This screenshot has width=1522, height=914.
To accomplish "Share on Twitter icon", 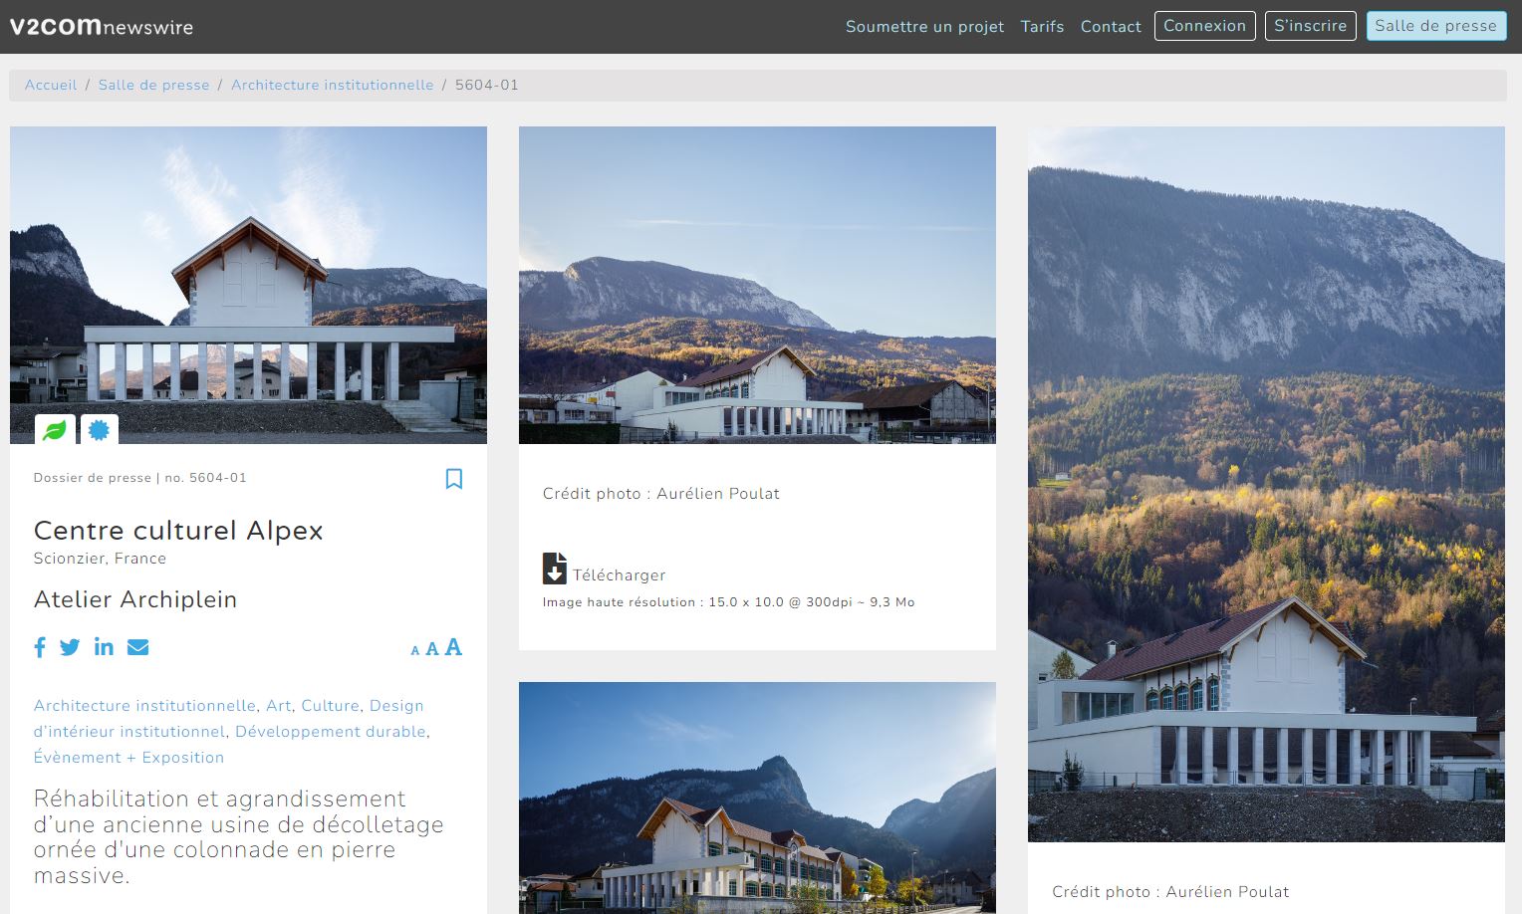I will tap(70, 647).
